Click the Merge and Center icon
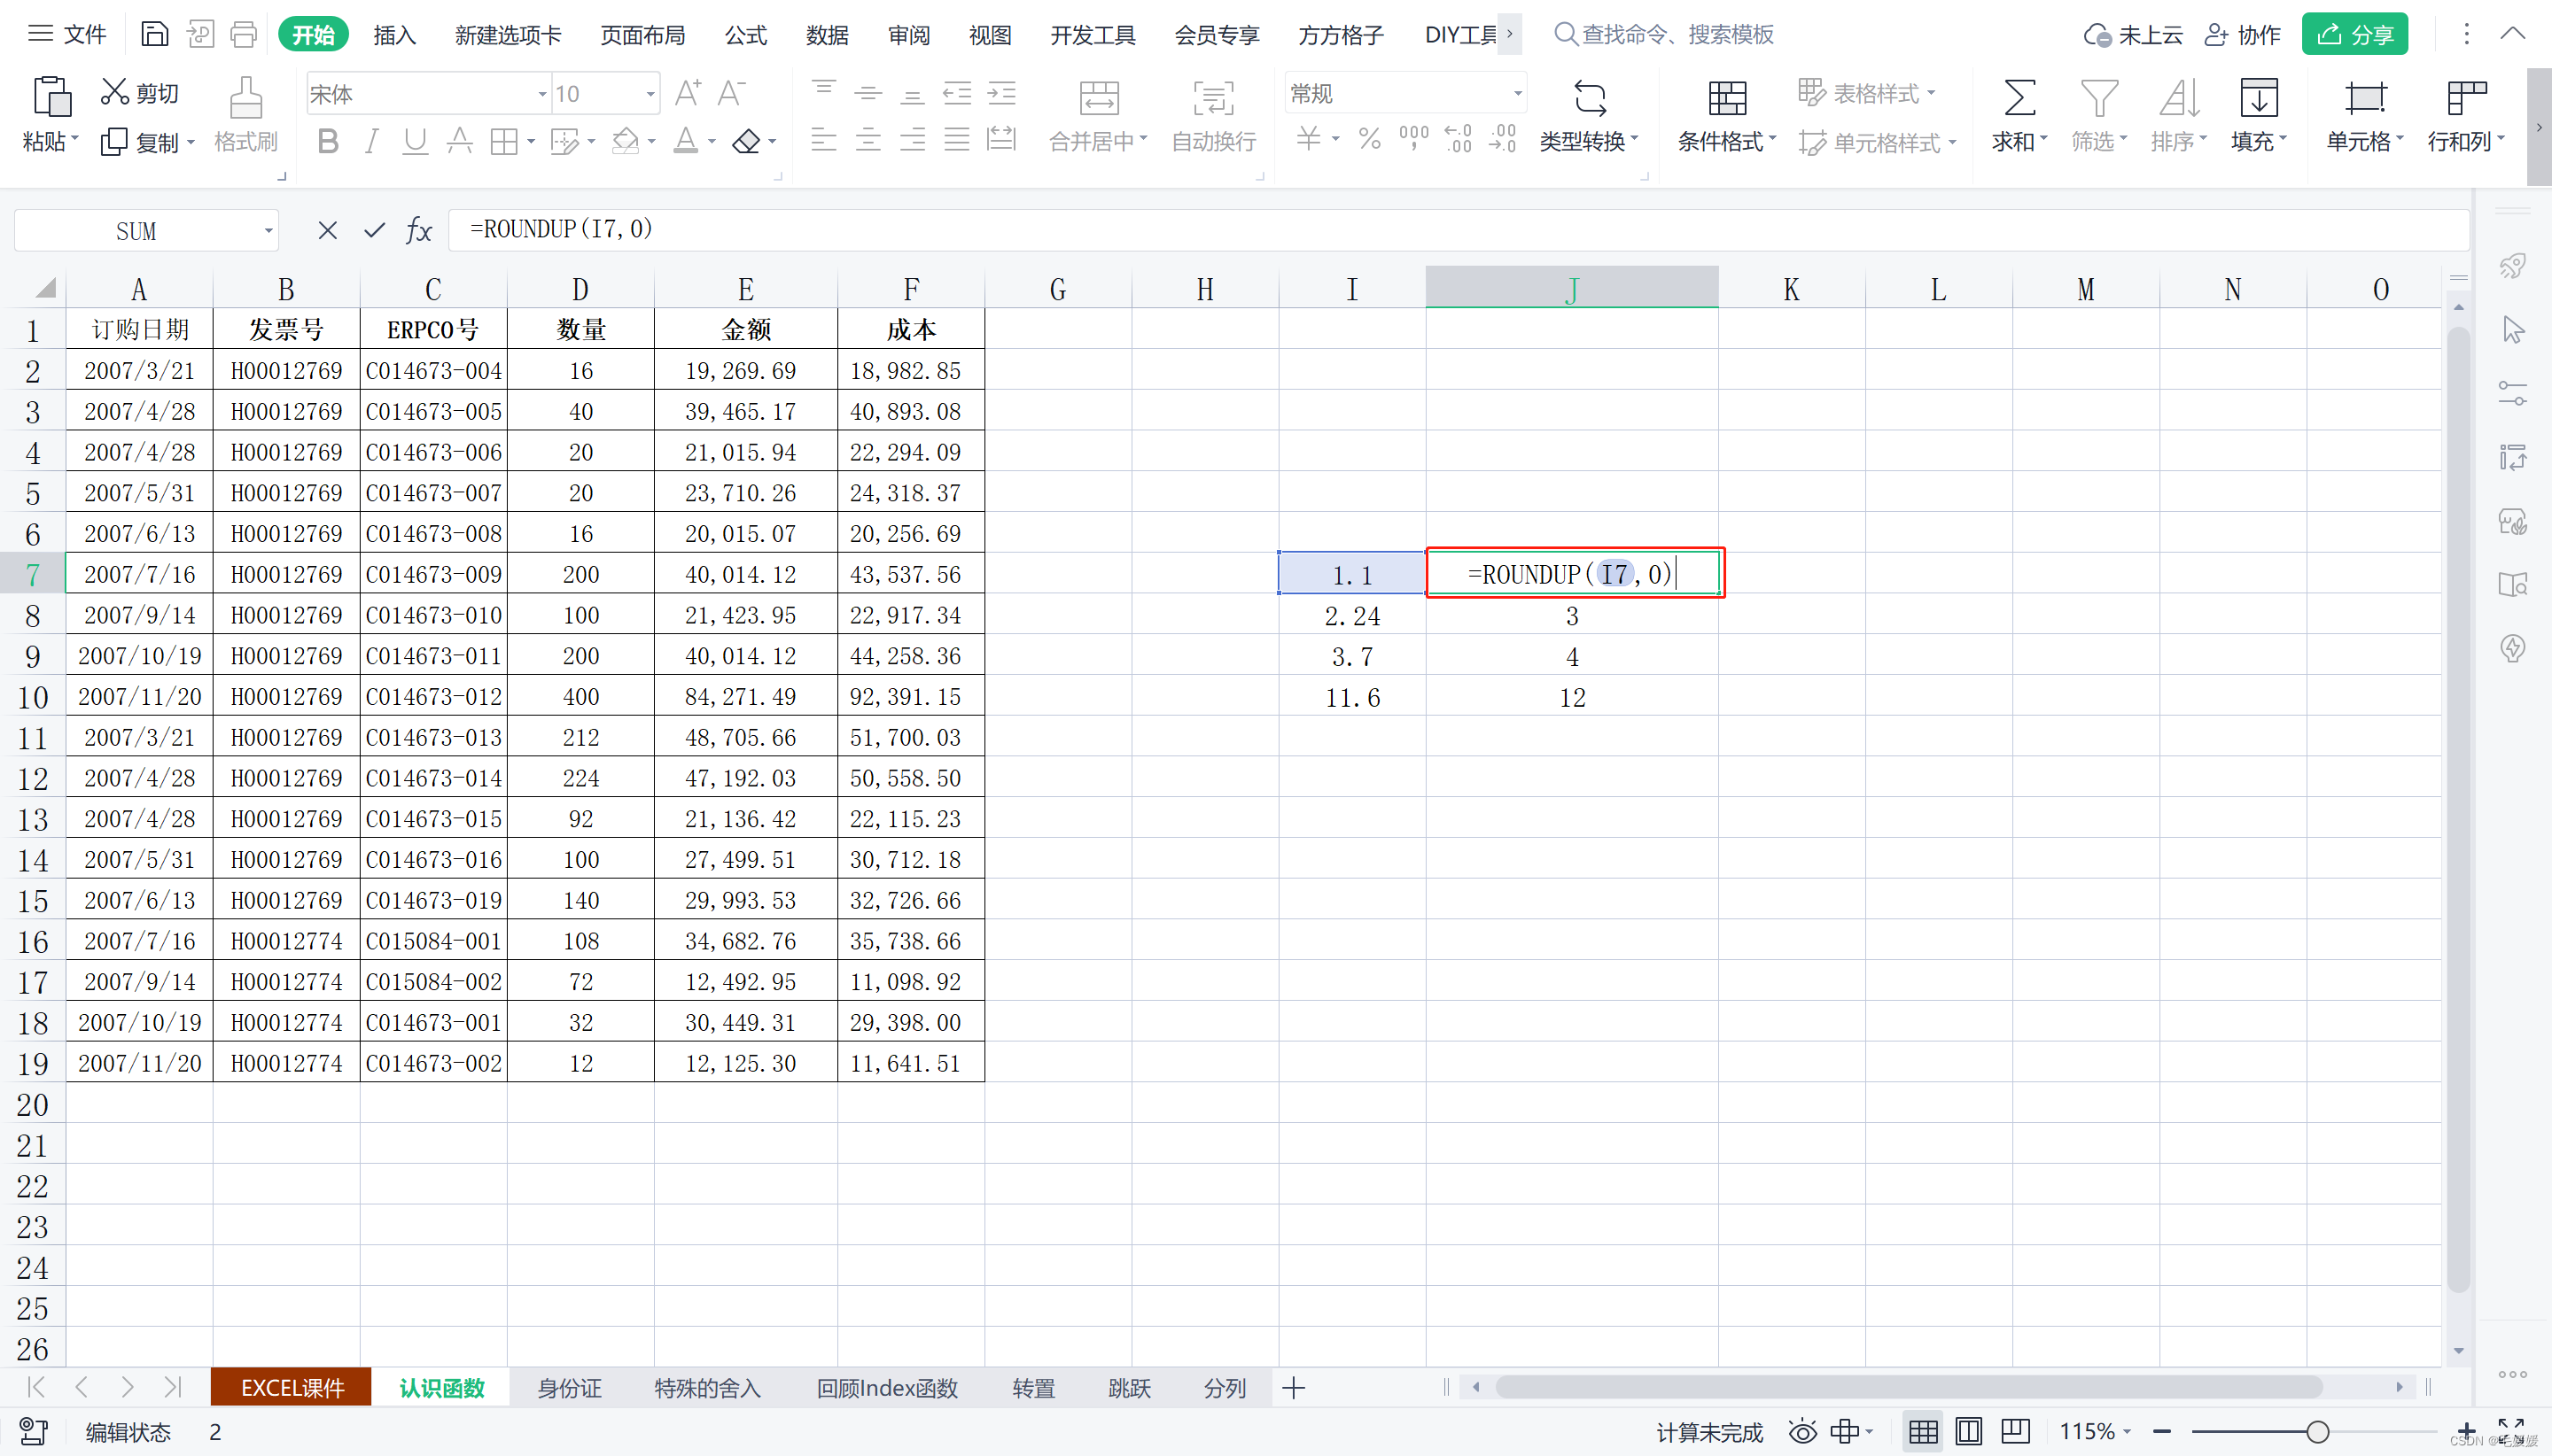Screen dimensions: 2552x1456 pyautogui.click(x=1099, y=98)
